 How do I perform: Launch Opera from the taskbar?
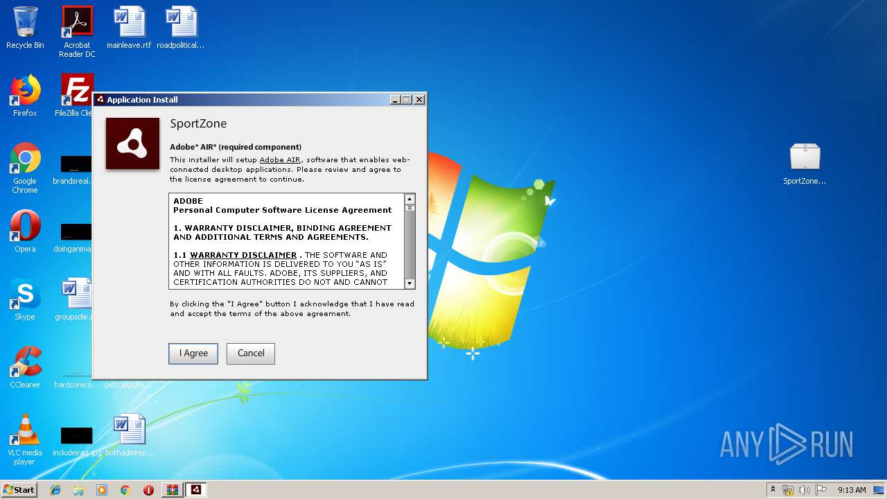148,490
